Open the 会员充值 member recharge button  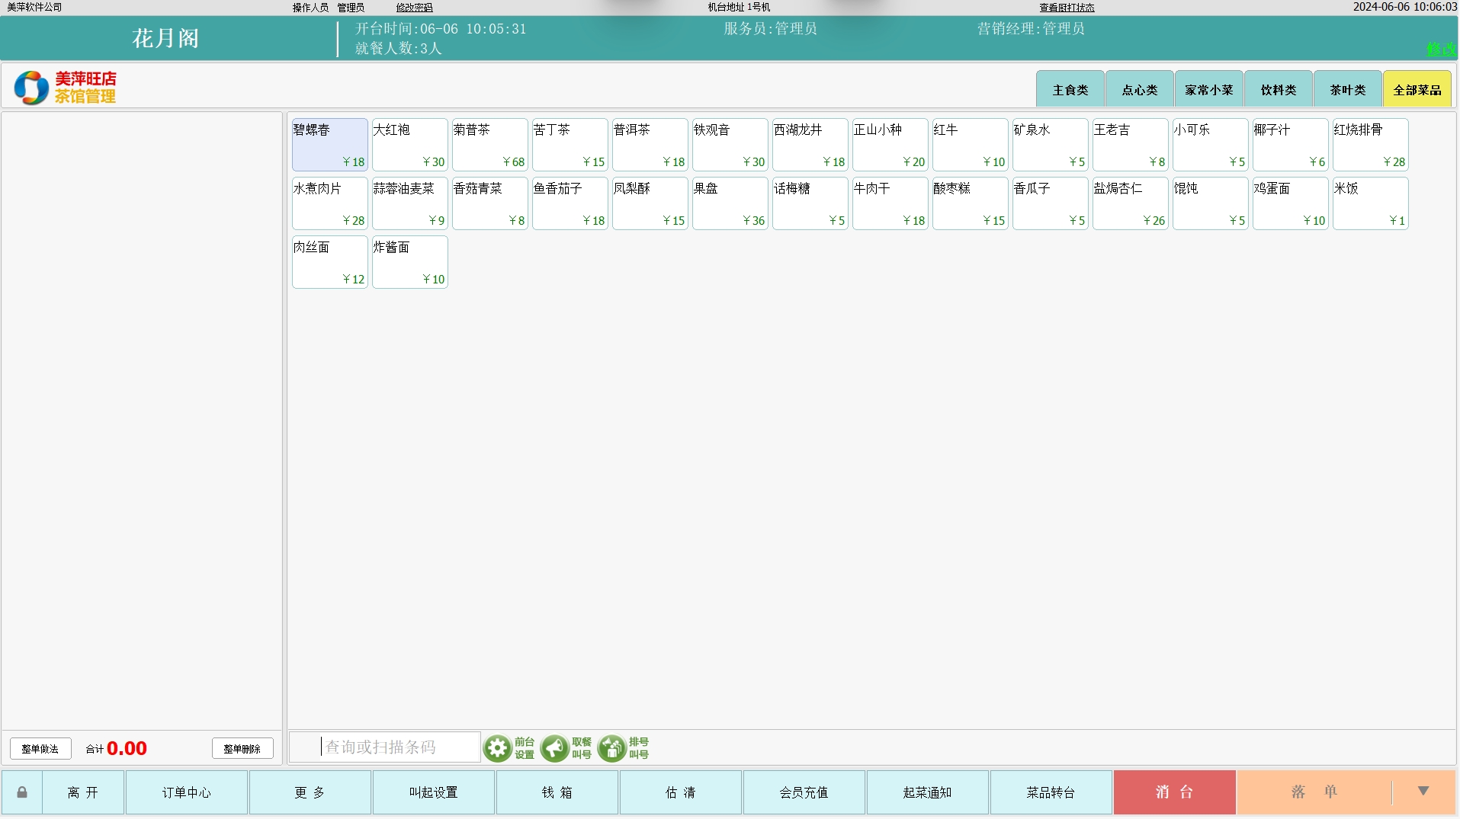804,792
